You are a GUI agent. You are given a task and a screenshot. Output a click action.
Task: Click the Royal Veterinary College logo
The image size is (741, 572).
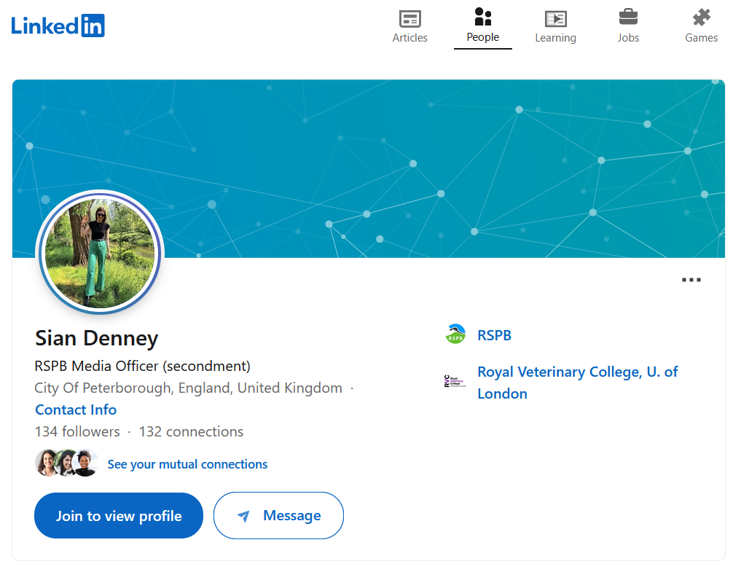[455, 381]
